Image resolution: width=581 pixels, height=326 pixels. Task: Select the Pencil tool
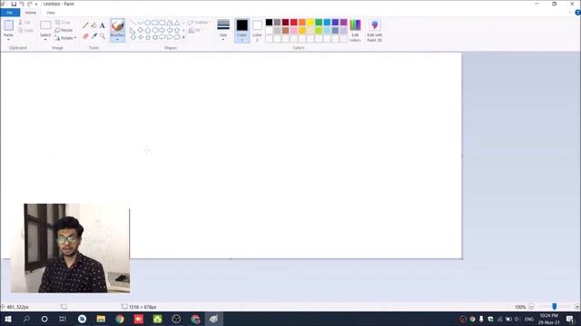point(85,25)
